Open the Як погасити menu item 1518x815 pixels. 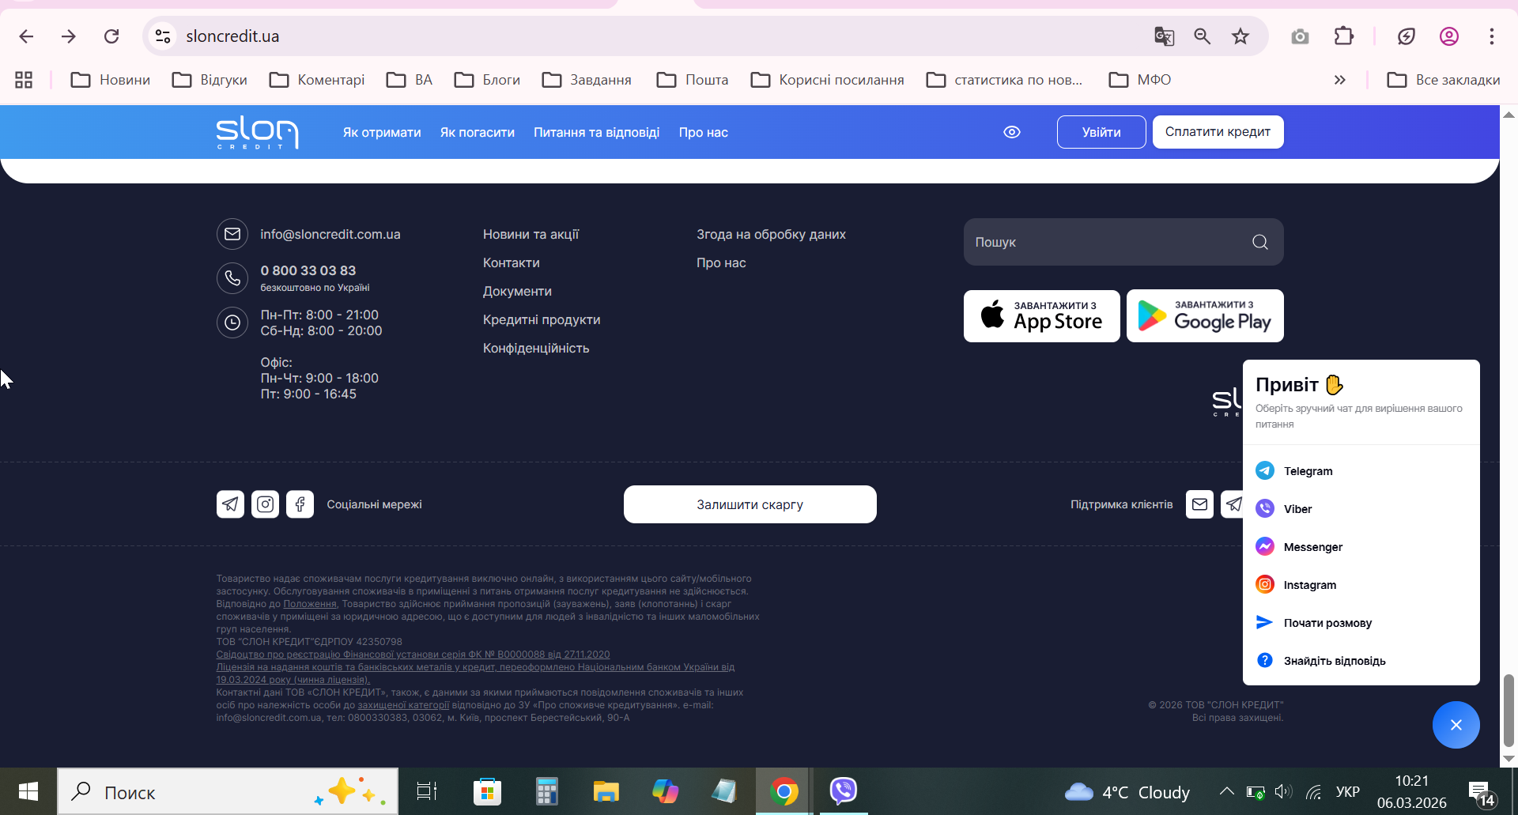pos(478,133)
